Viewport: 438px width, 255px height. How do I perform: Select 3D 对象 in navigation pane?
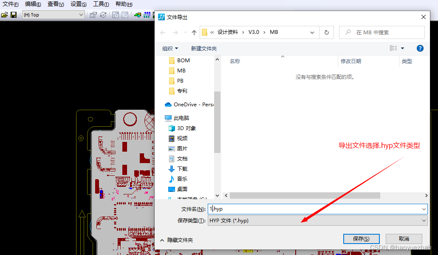click(x=182, y=128)
